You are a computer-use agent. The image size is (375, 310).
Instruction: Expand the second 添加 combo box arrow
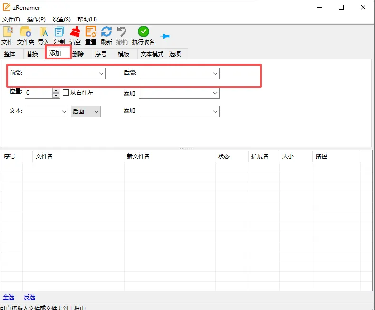(215, 111)
